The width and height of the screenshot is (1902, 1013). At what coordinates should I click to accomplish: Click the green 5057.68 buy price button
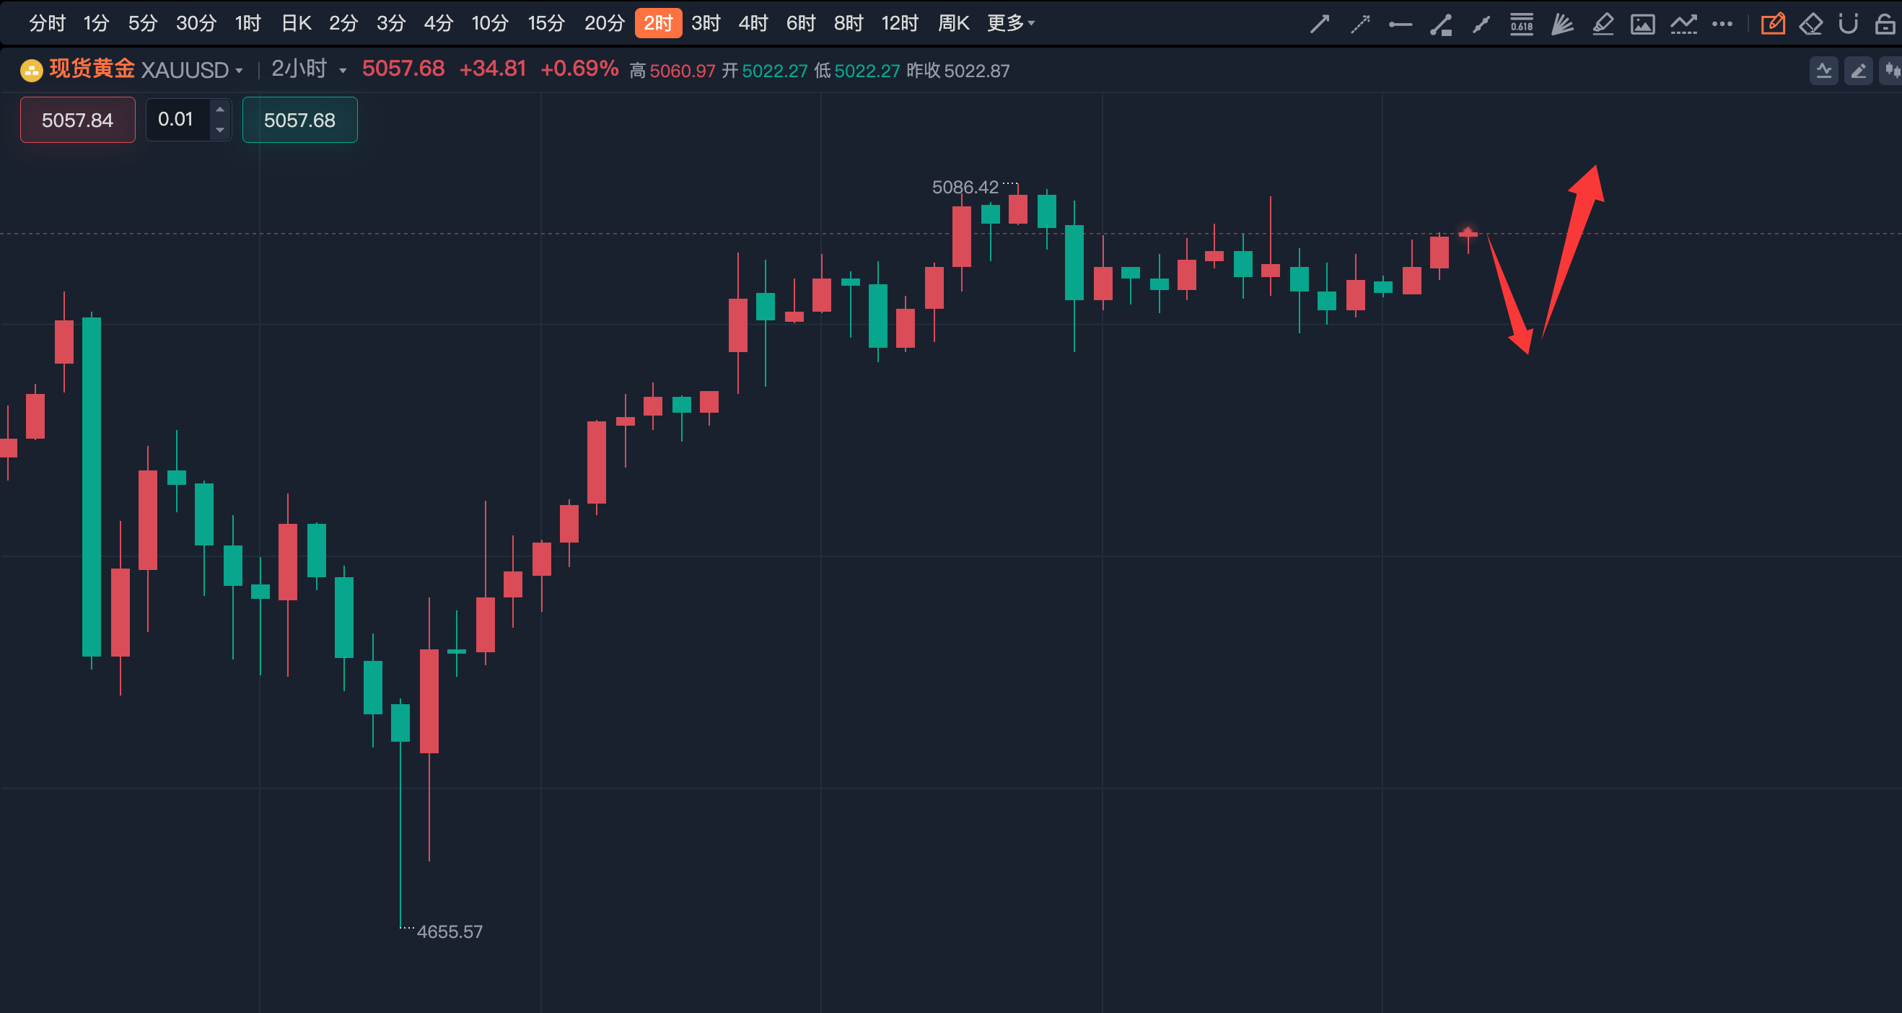pyautogui.click(x=299, y=120)
